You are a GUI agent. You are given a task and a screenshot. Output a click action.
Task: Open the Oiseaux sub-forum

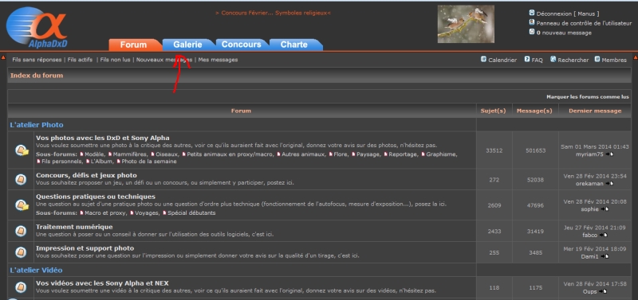click(x=167, y=154)
